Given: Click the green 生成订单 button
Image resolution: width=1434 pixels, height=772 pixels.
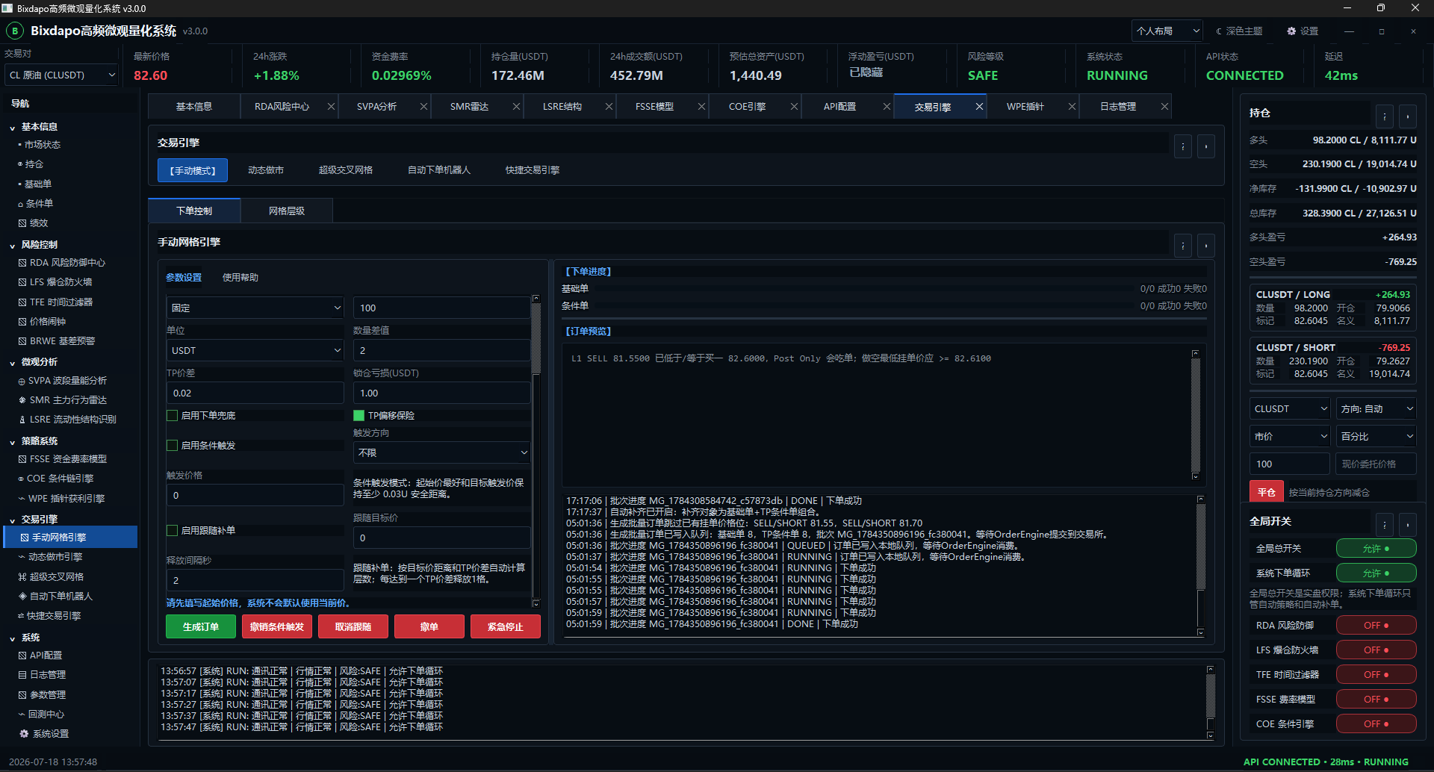Looking at the screenshot, I should (x=201, y=626).
